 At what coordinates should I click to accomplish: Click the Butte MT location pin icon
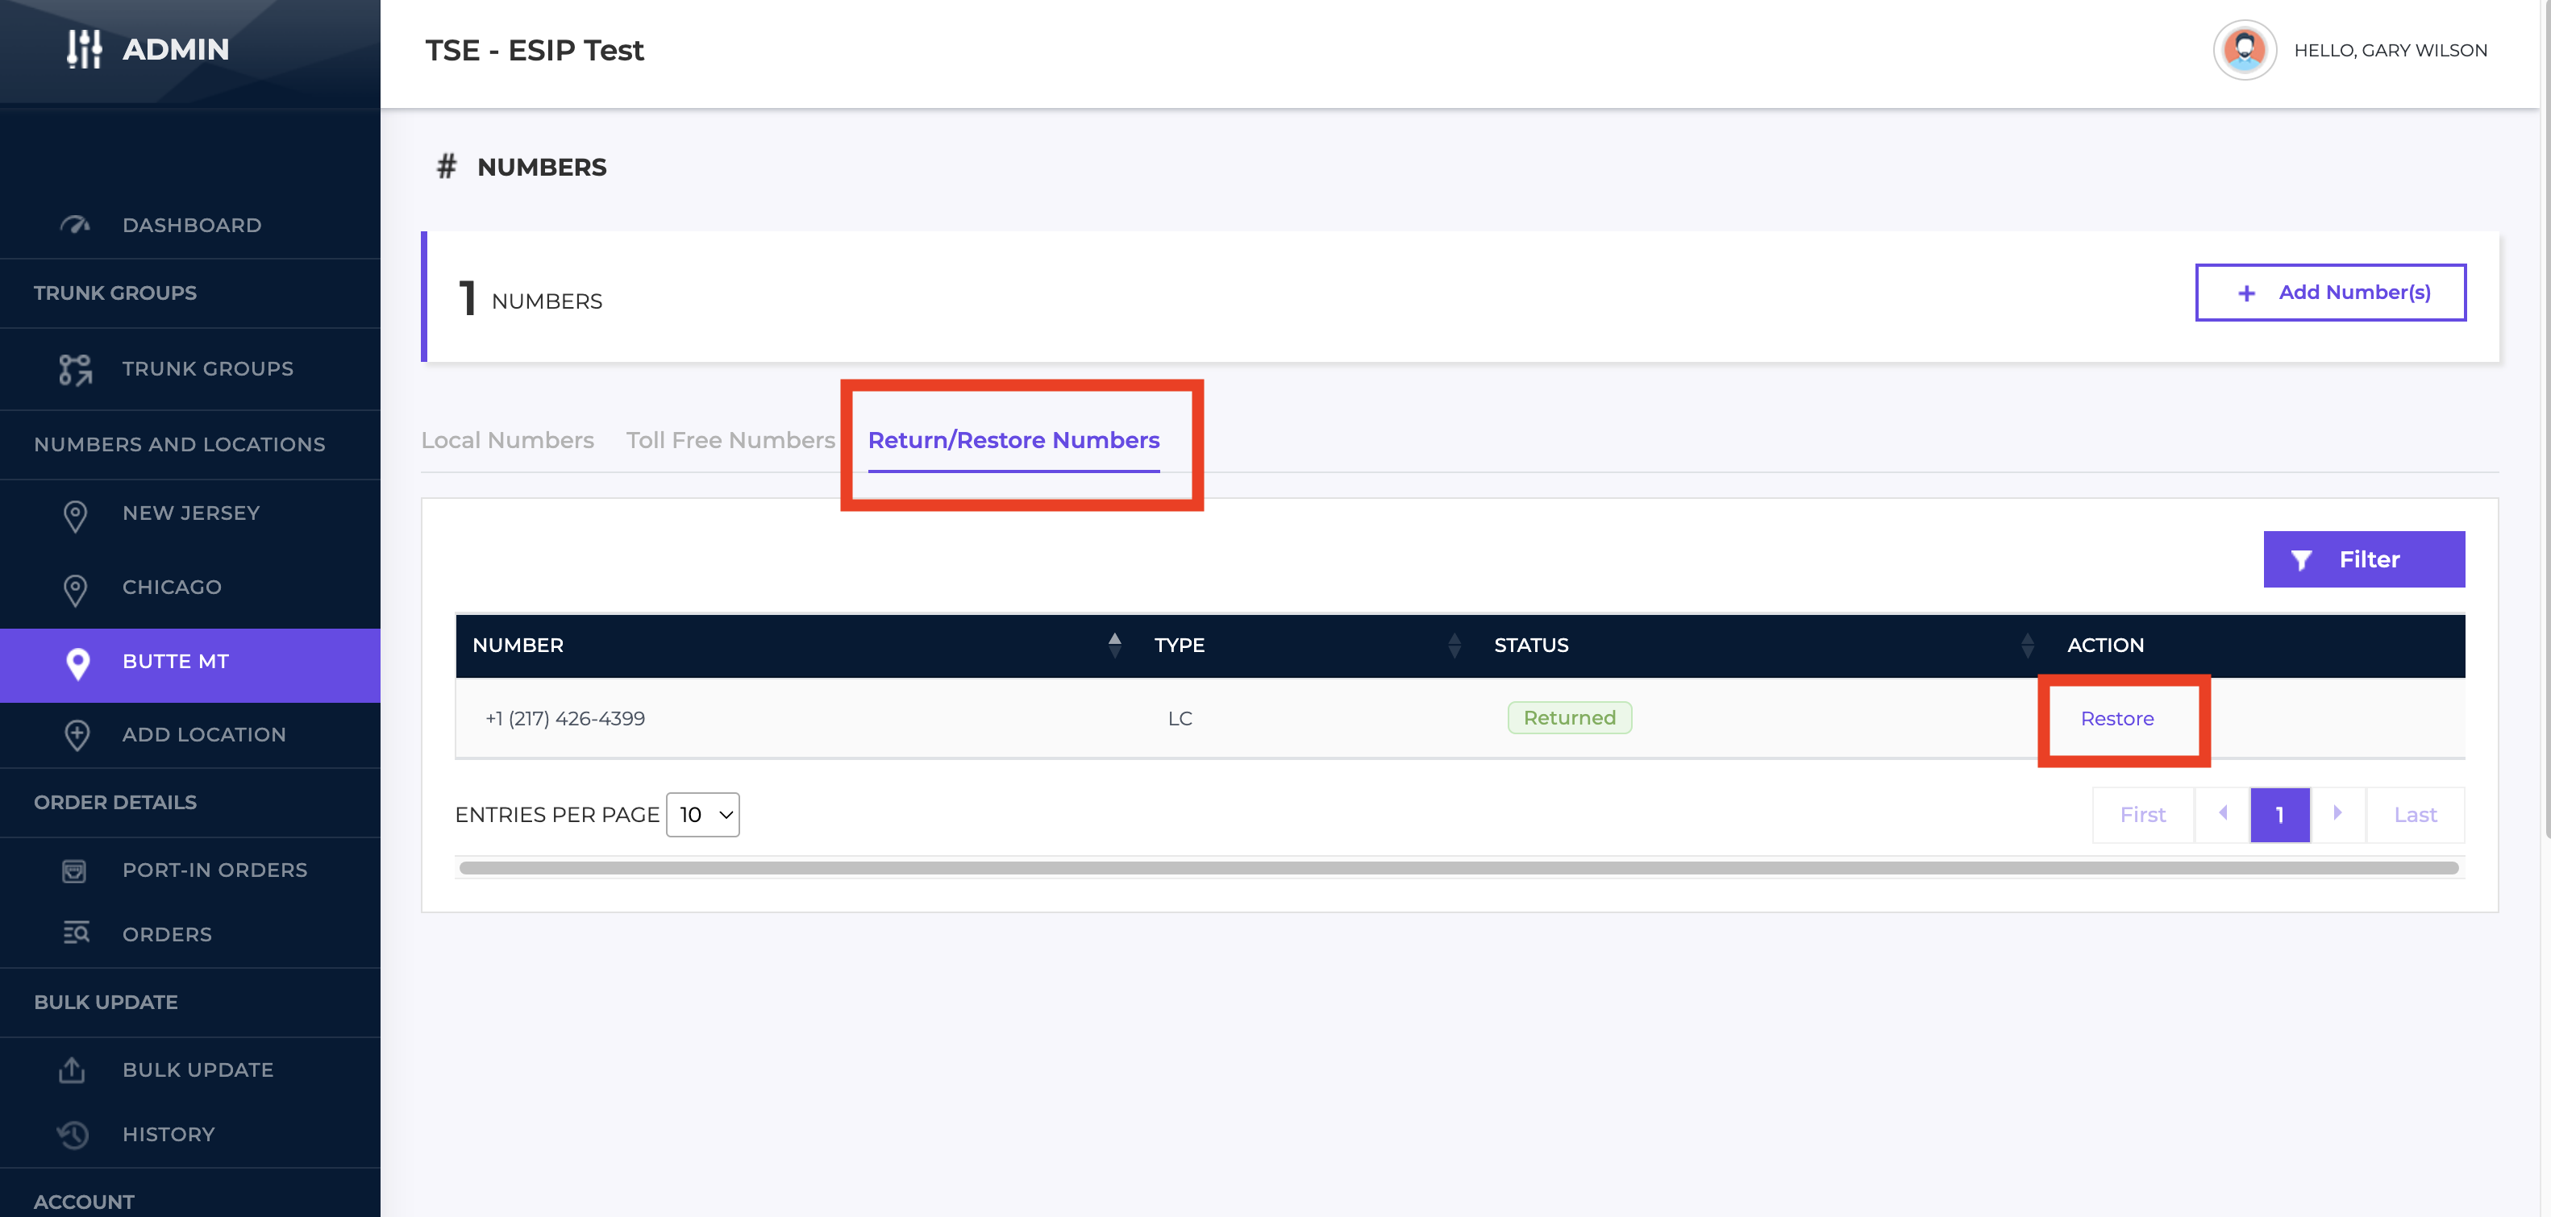point(77,662)
